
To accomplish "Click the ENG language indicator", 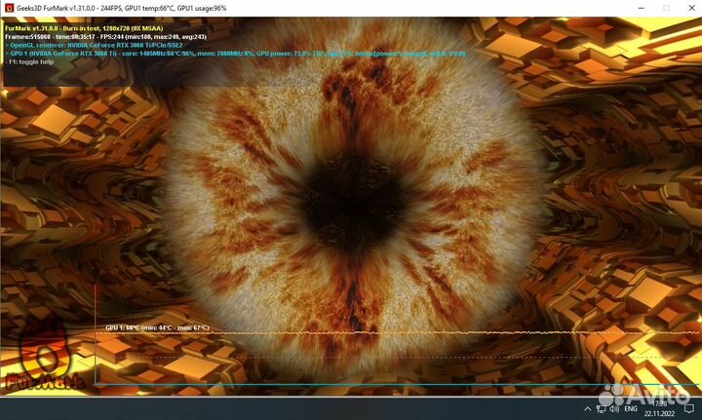I will click(631, 409).
